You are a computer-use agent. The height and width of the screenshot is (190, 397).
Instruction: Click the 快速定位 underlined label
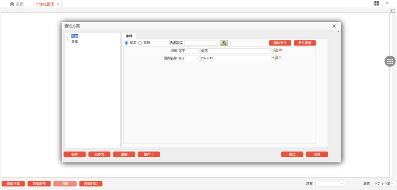(x=176, y=43)
